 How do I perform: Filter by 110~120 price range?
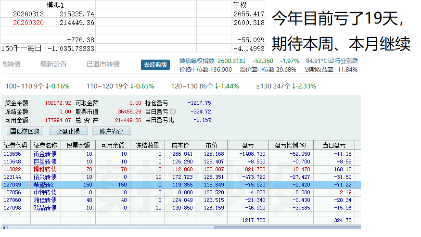tap(120, 86)
